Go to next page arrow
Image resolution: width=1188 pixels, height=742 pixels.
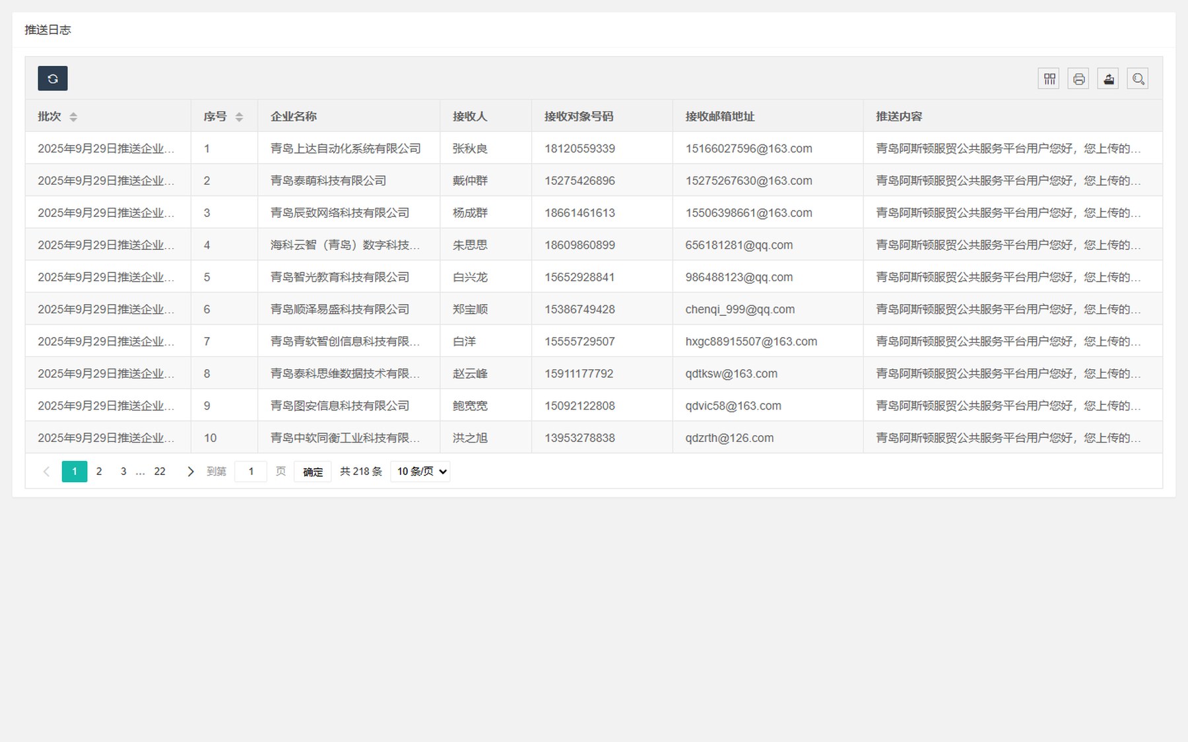(190, 472)
